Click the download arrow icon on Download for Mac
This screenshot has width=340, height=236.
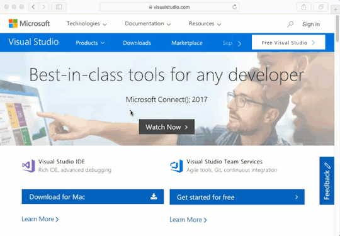click(x=154, y=196)
